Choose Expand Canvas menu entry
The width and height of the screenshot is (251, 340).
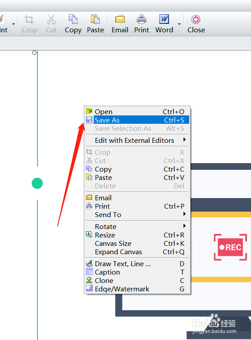tap(137, 252)
